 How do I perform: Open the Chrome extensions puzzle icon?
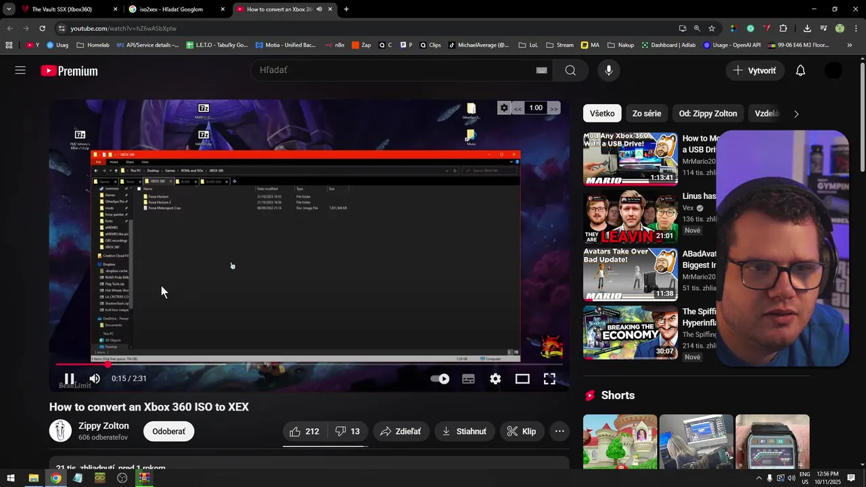(x=783, y=28)
